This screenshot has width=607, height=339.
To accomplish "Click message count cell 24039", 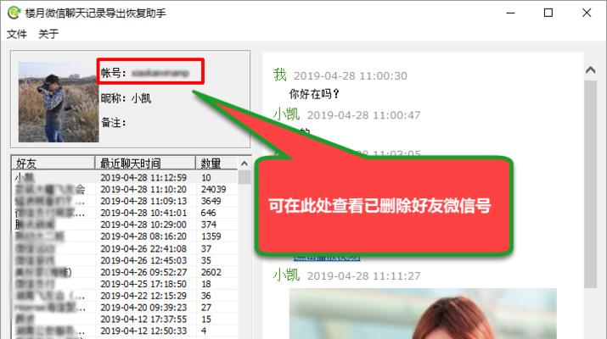I will click(213, 189).
